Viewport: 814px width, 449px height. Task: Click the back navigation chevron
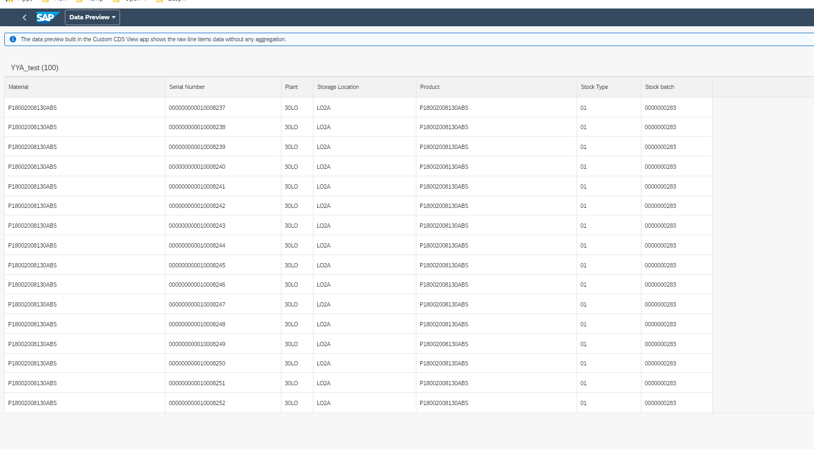tap(24, 17)
